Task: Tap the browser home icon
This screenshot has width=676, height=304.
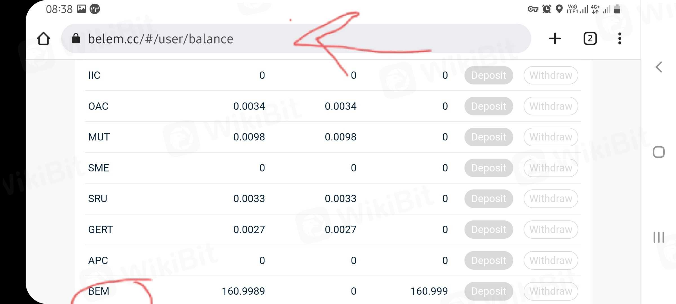Action: pyautogui.click(x=43, y=39)
